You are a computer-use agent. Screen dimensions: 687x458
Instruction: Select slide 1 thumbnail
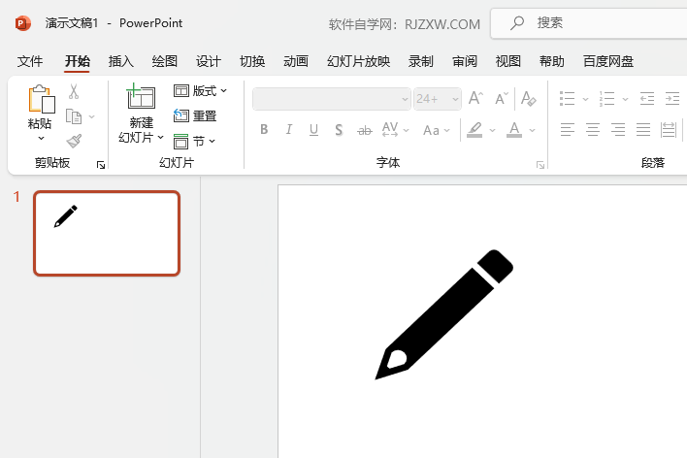[x=107, y=233]
